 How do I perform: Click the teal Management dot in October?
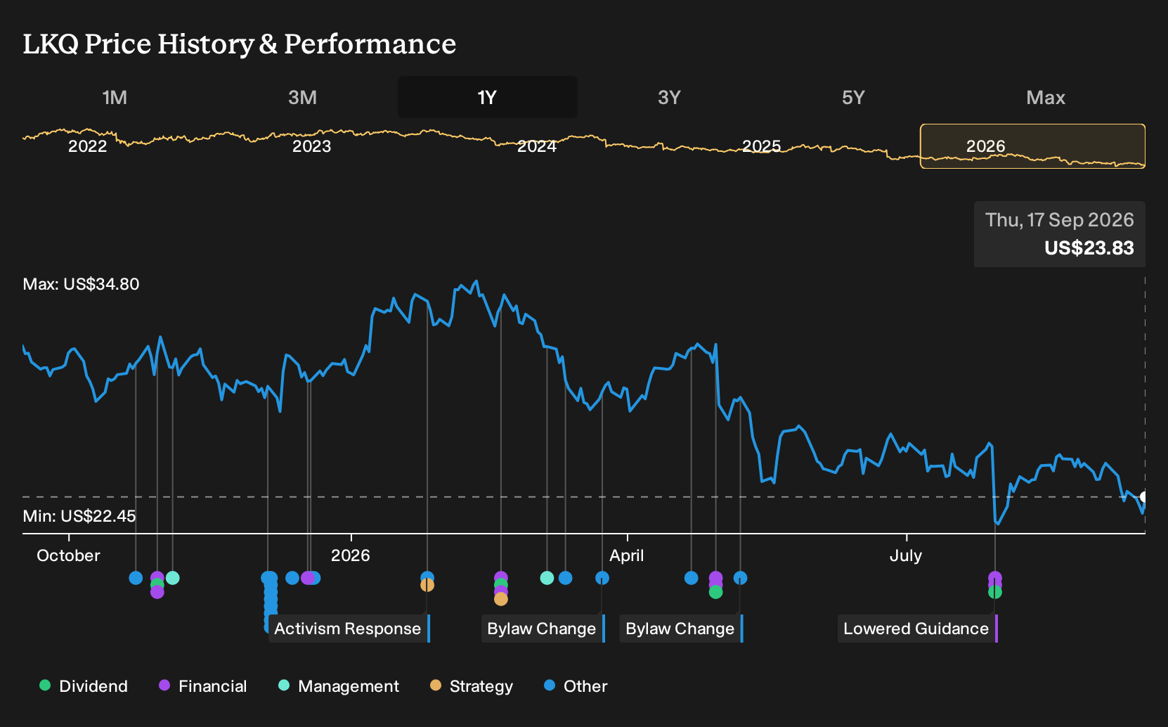173,578
